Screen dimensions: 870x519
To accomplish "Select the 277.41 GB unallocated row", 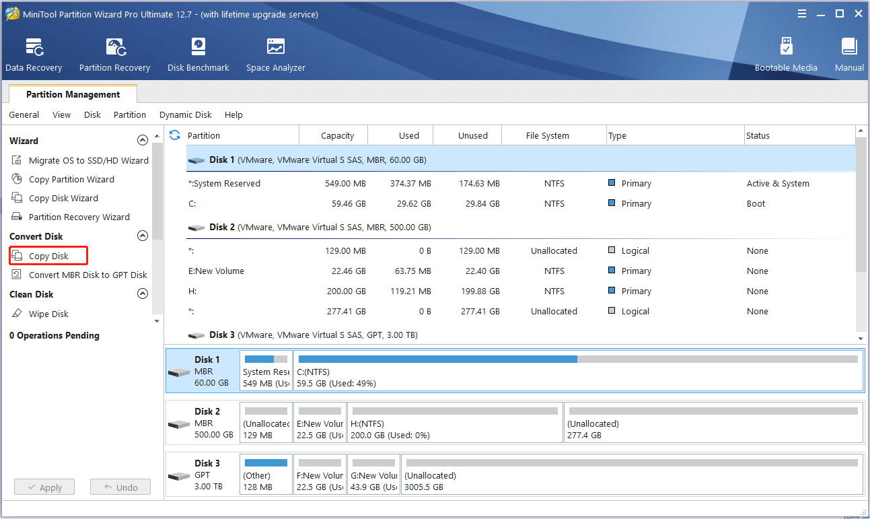I will 520,311.
